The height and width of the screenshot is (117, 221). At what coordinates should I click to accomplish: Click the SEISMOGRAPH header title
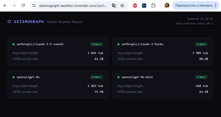tap(29, 22)
